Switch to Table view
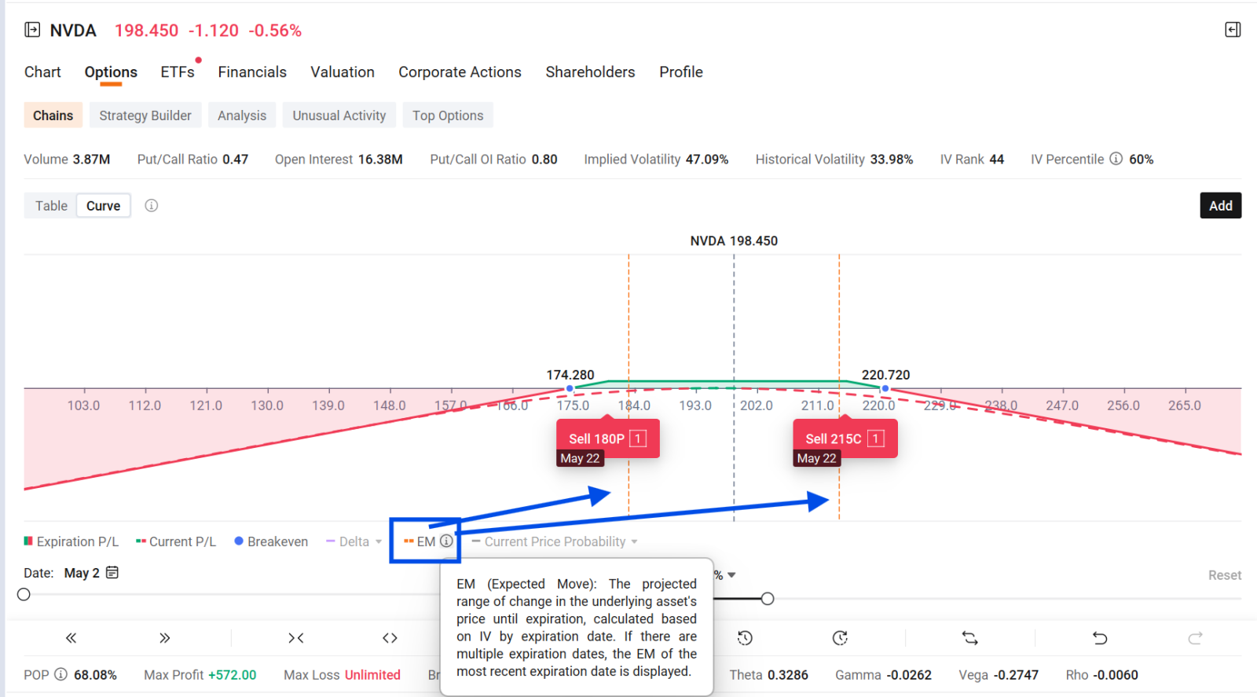1257x697 pixels. [x=51, y=206]
